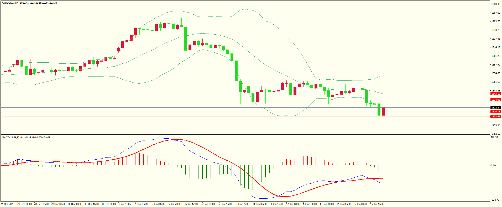Select the 1808.61 red price tag

point(496,117)
